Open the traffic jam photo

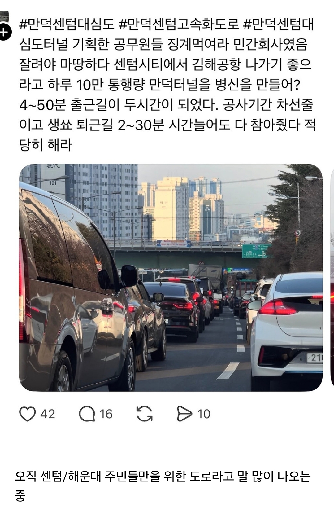point(171,277)
